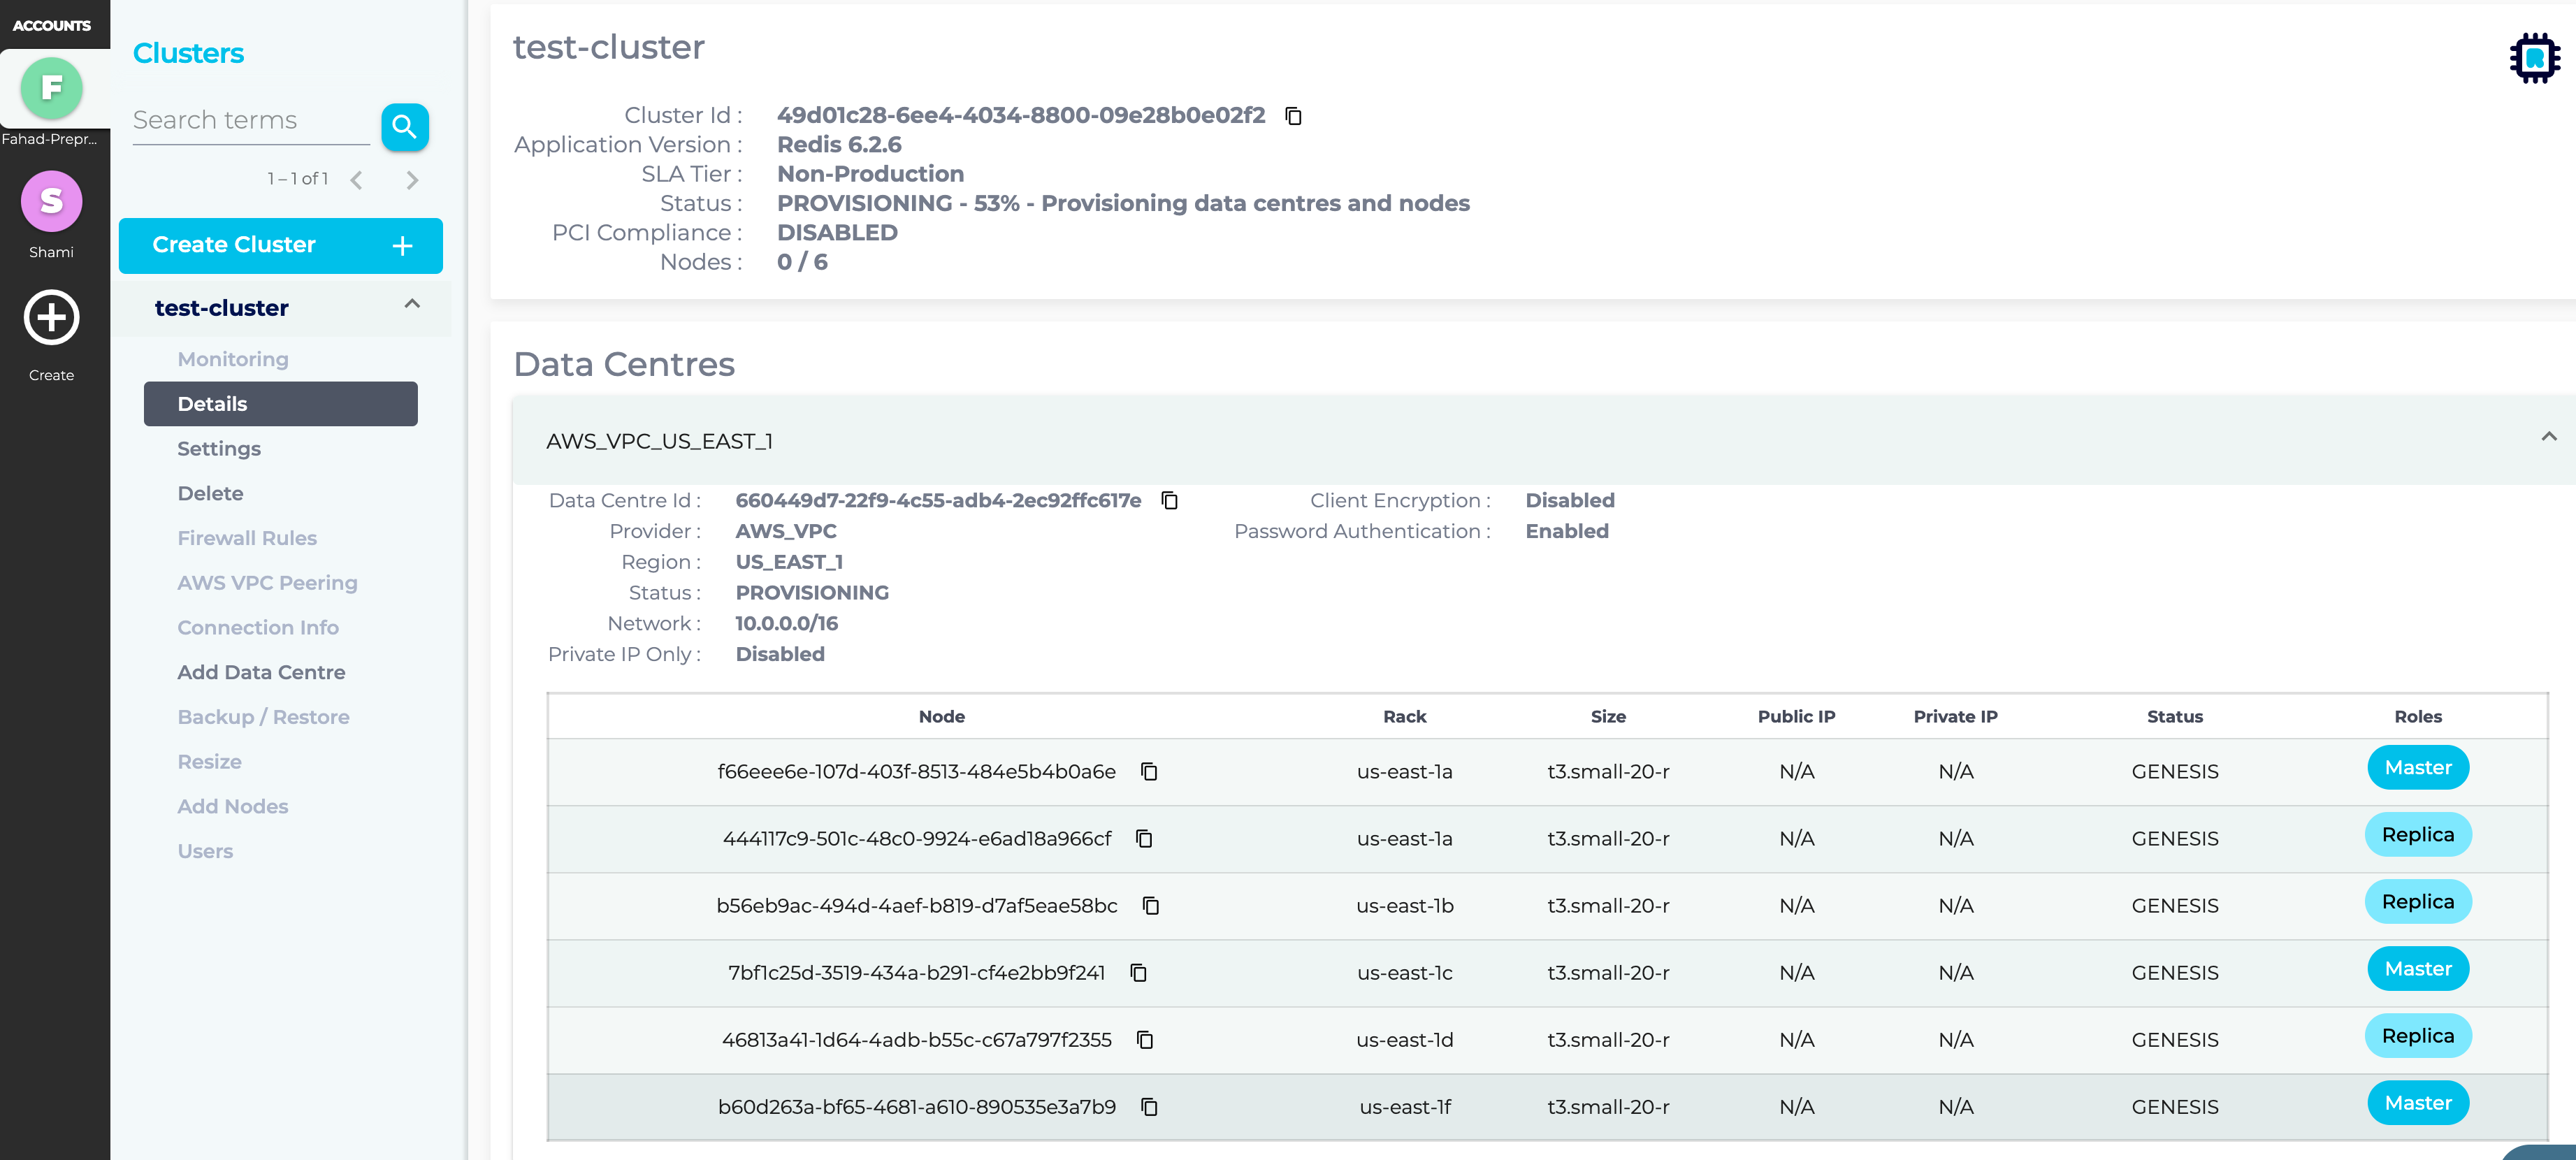Copy node ID starting with b56eb9ac
The height and width of the screenshot is (1160, 2576).
coord(1150,905)
